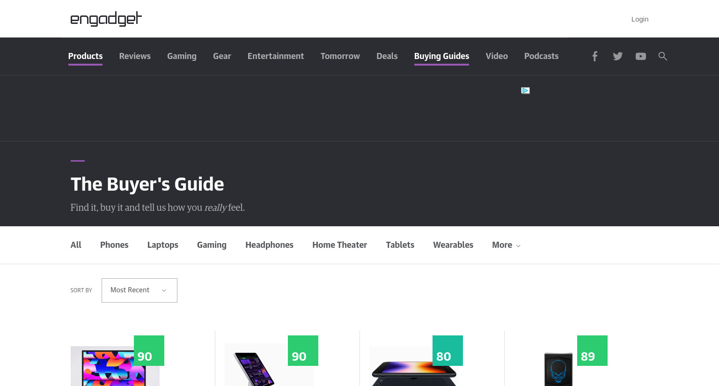Select the Phones category tab

pyautogui.click(x=114, y=245)
